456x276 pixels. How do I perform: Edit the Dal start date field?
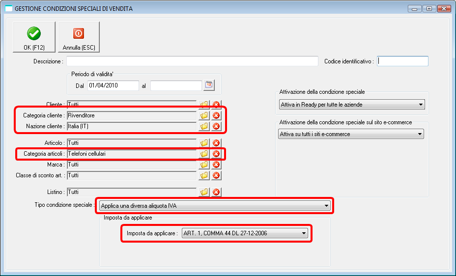coord(113,85)
